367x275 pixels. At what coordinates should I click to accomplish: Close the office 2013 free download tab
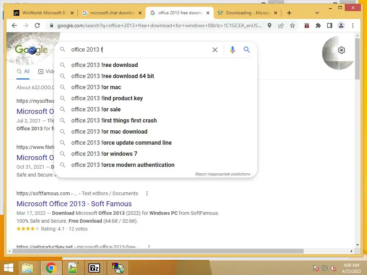[x=208, y=13]
